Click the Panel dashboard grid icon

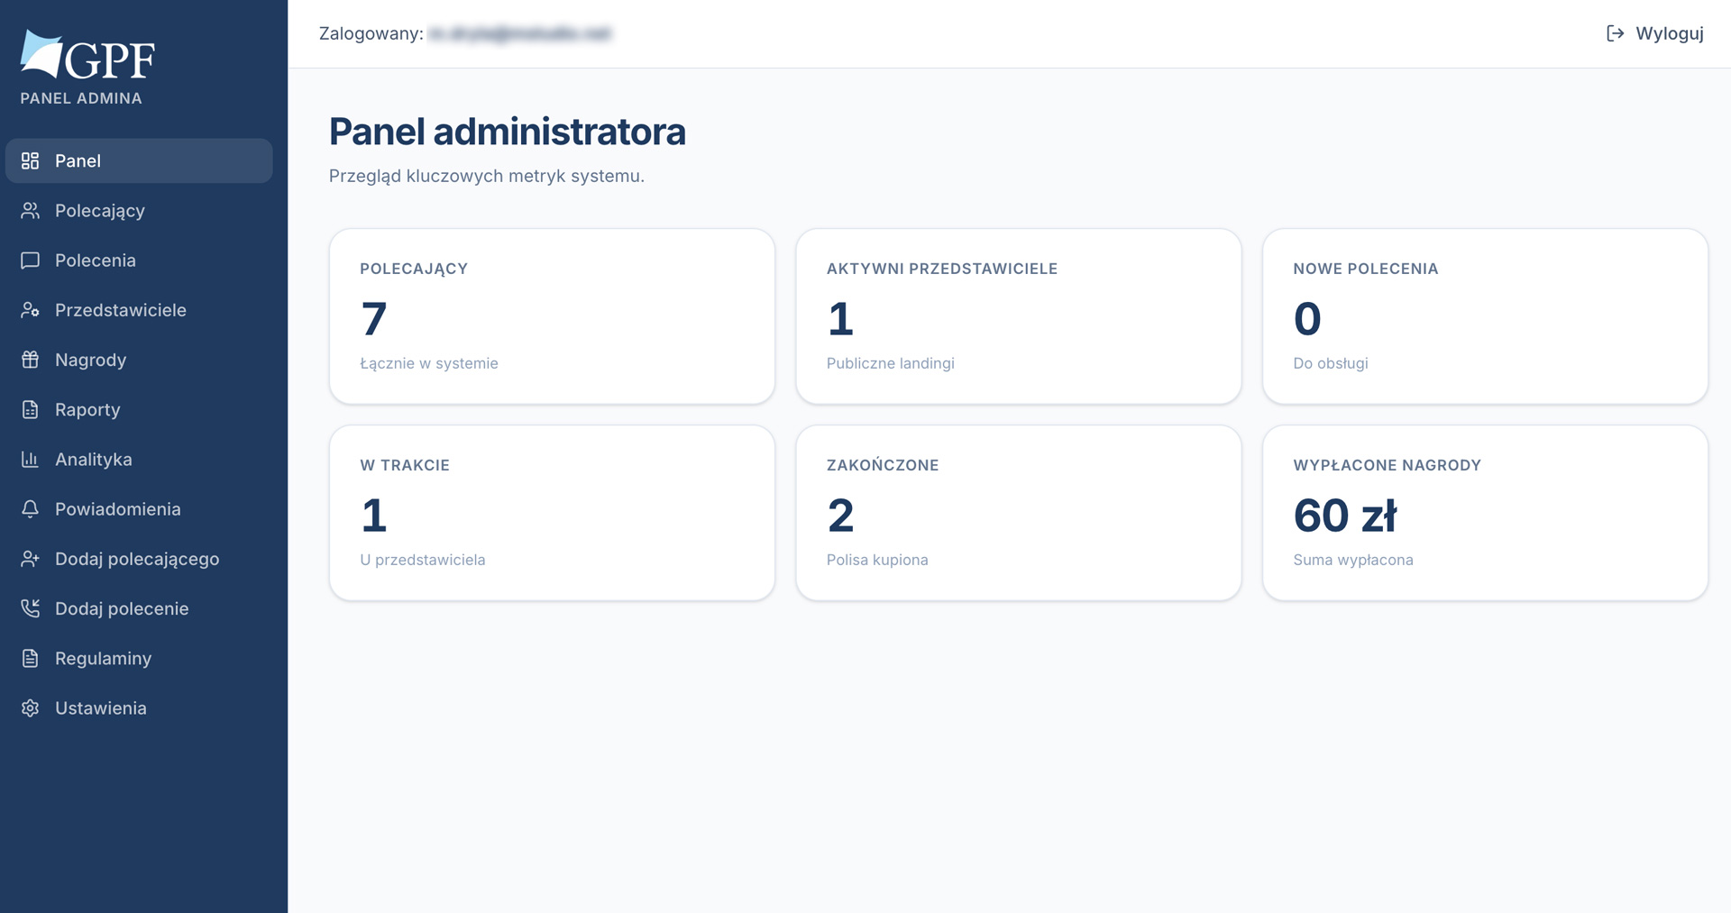tap(30, 160)
